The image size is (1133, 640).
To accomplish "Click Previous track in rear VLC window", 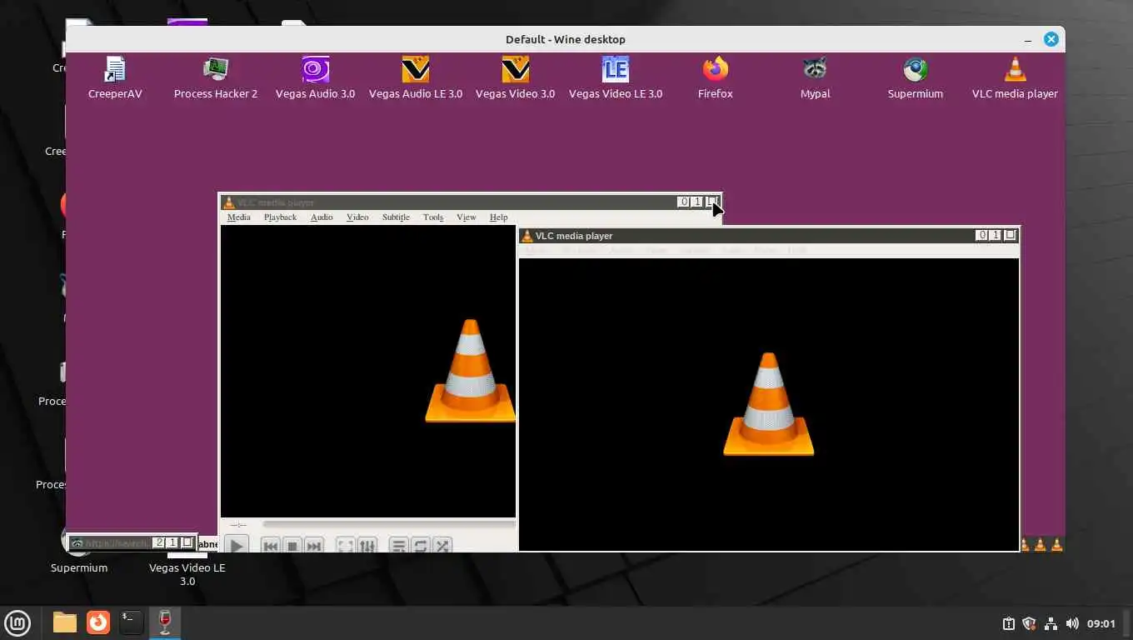I will click(270, 546).
